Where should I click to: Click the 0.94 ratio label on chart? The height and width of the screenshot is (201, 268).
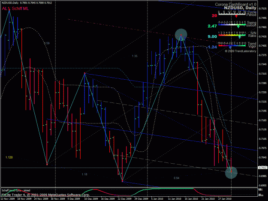point(177,178)
